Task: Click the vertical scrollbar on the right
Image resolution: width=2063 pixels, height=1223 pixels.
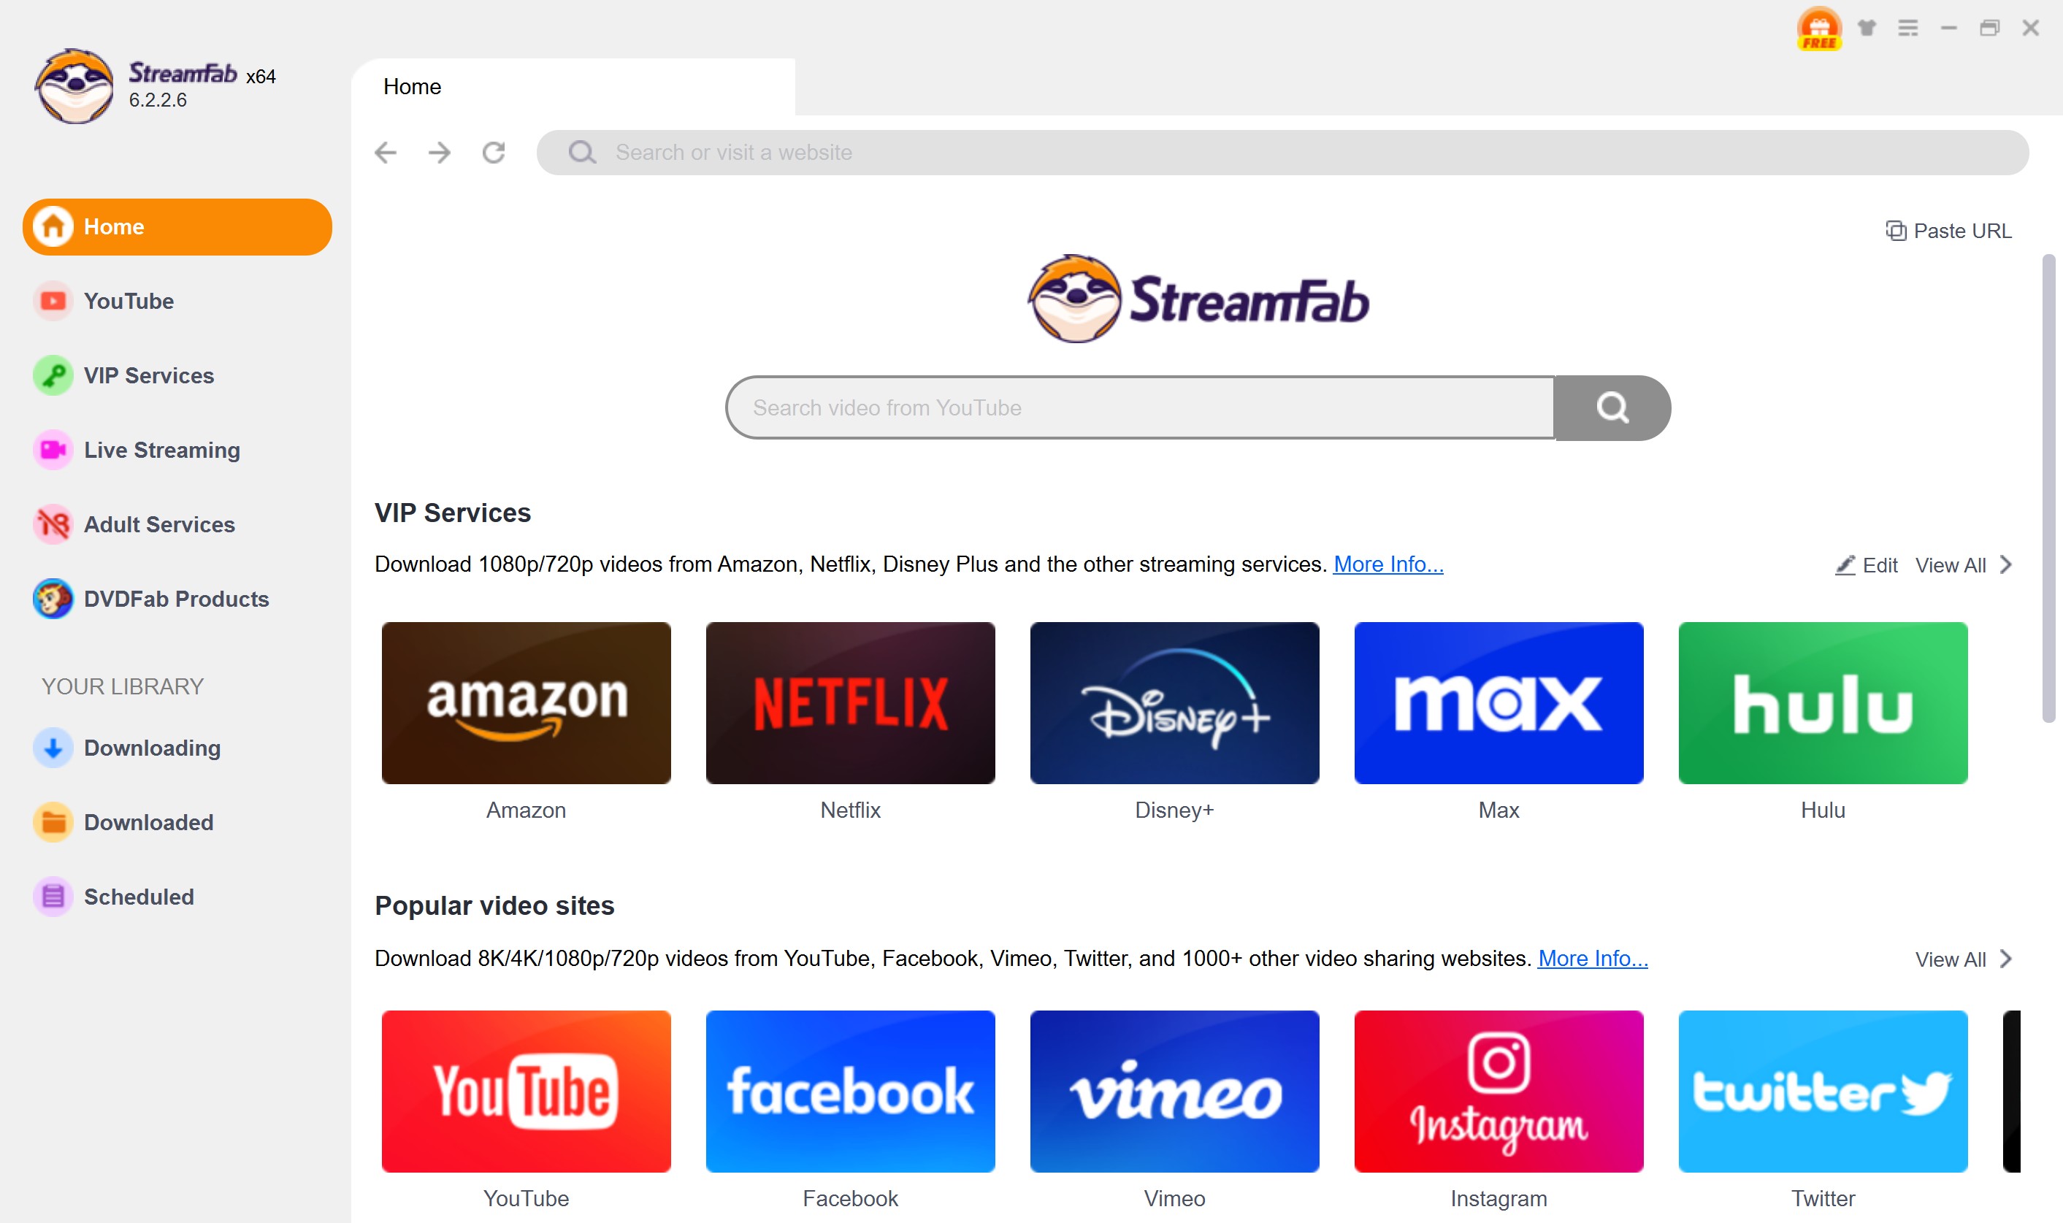Action: pyautogui.click(x=2048, y=488)
